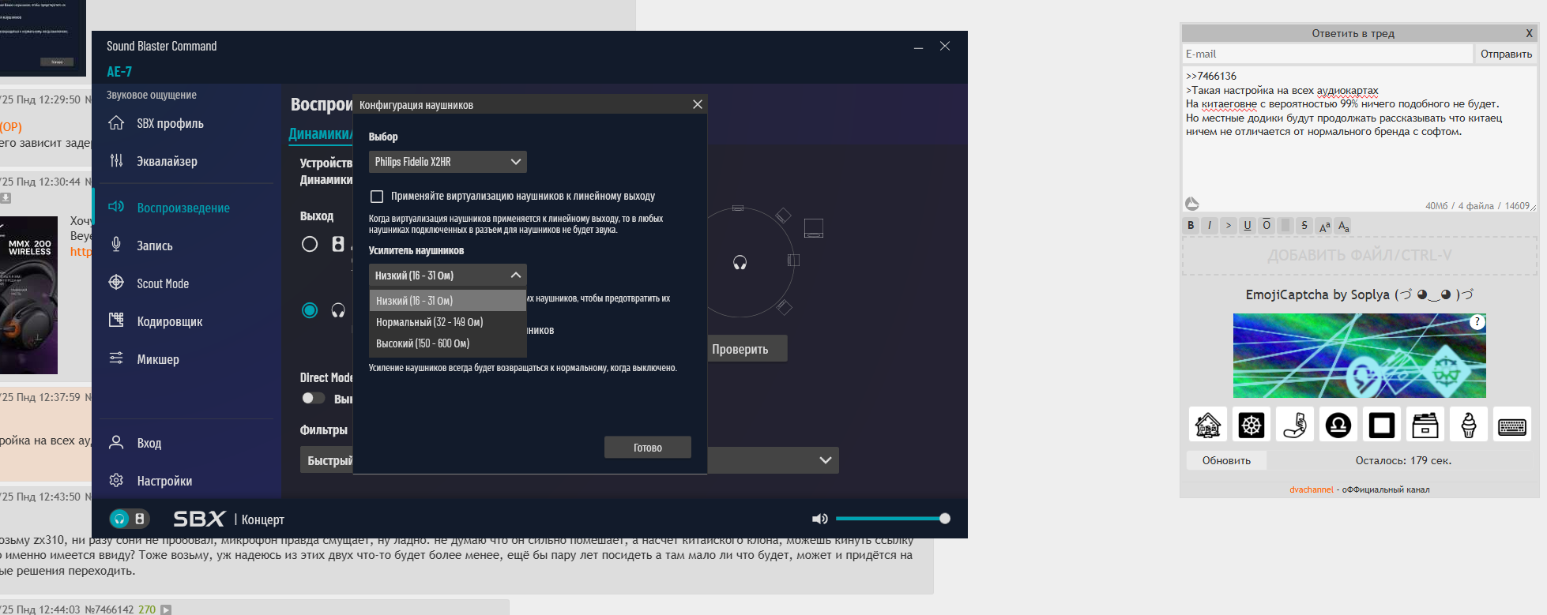This screenshot has height=615, width=1547.
Task: Click the volume slider thumb
Action: (945, 519)
